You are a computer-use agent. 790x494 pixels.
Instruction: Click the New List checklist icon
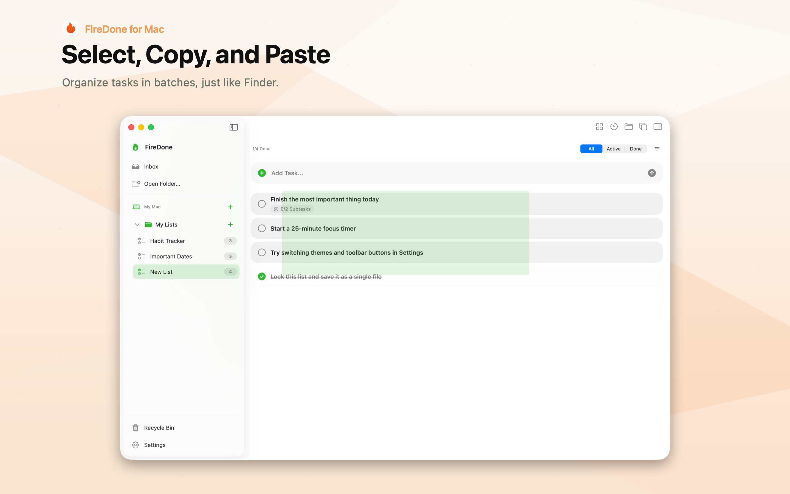[141, 272]
